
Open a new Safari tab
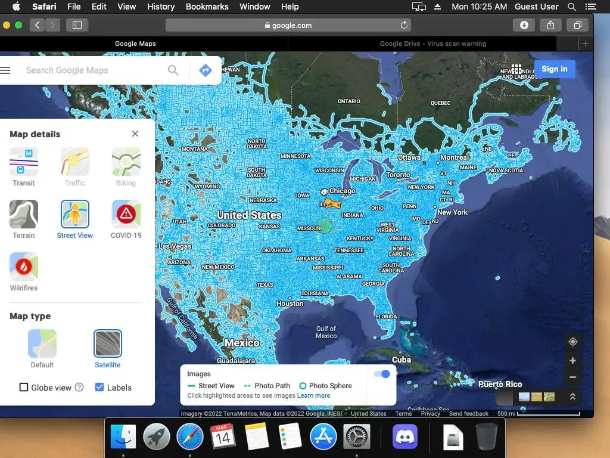tap(586, 44)
